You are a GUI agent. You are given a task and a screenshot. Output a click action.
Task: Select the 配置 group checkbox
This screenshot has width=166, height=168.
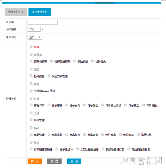[x=31, y=69]
